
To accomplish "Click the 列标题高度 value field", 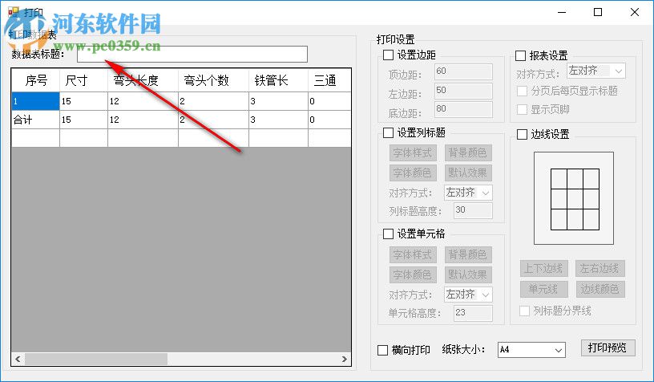I will pos(473,211).
